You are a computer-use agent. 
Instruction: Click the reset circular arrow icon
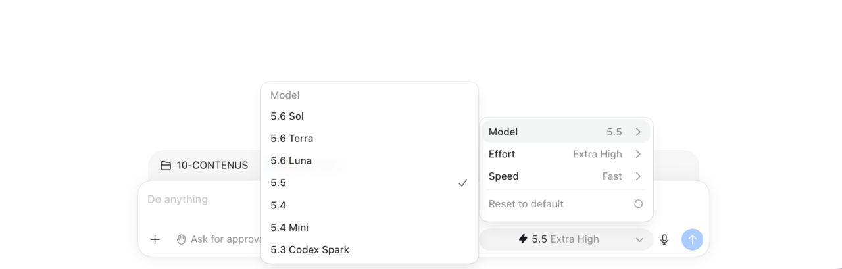click(638, 204)
